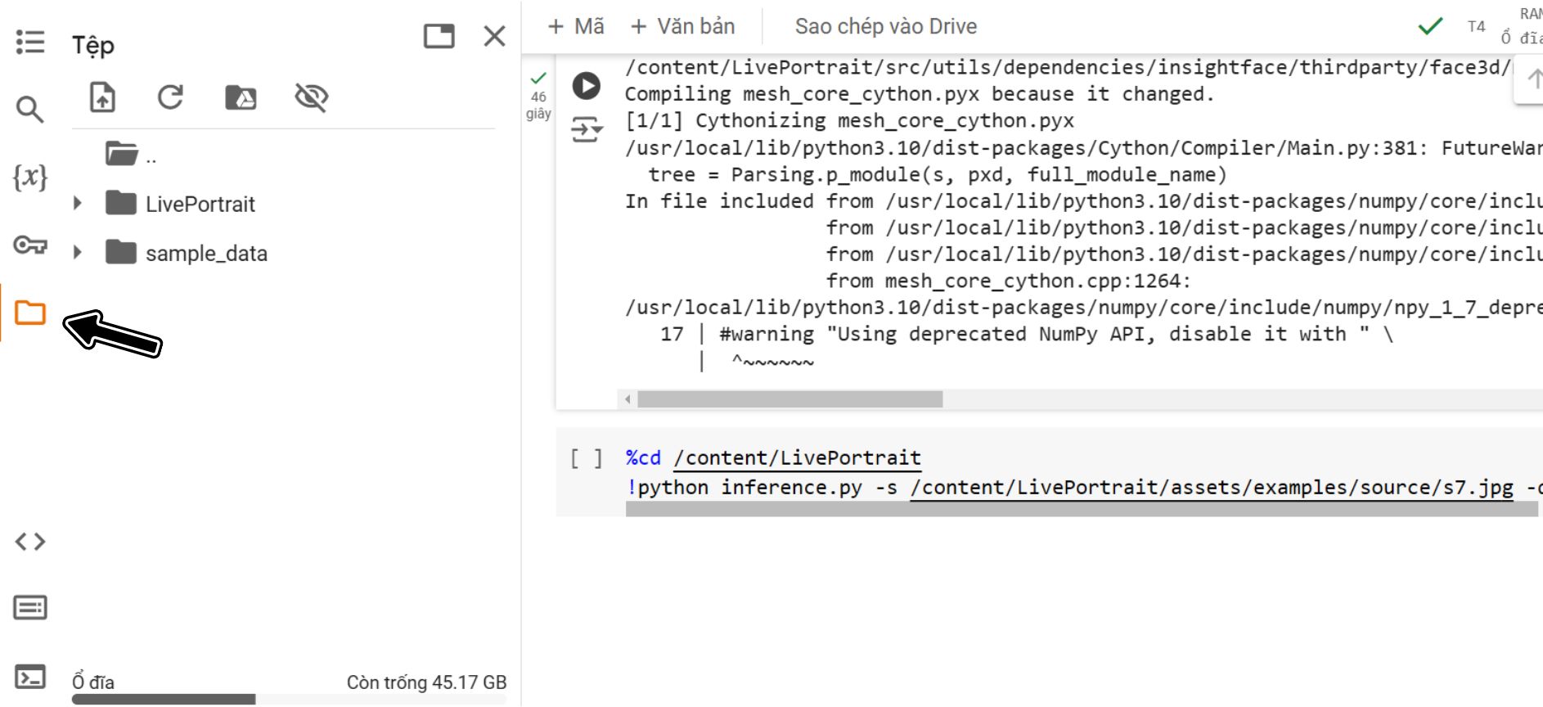Click '[1/1] Cythonizing mesh_core_cython.pyx' output line
This screenshot has width=1543, height=707.
point(849,121)
